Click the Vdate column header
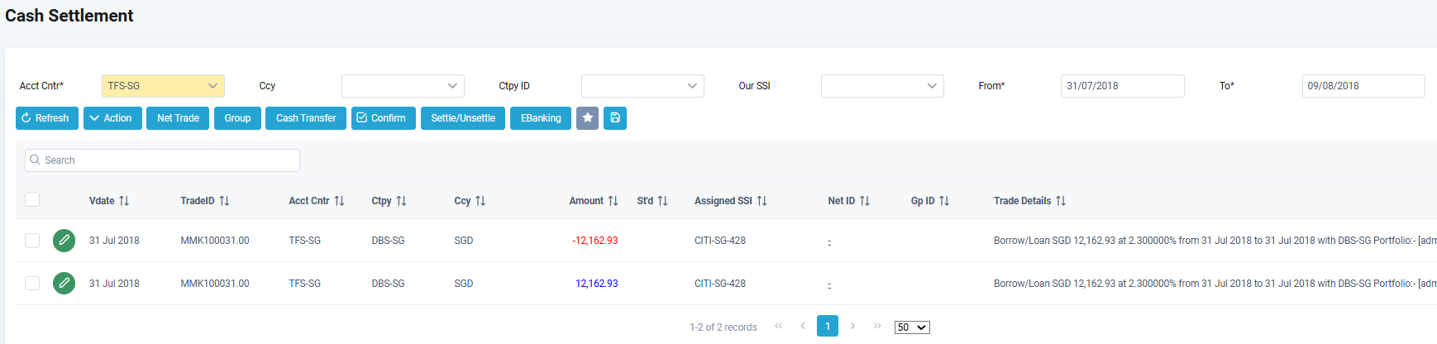 point(102,201)
